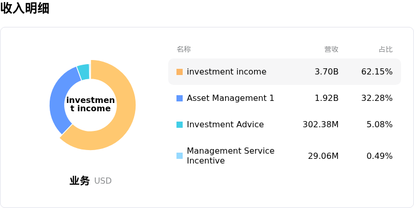
Task: Click the orange investment income color swatch
Action: [180, 72]
